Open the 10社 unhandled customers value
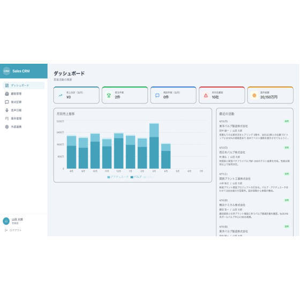Image resolution: width=300 pixels, height=300 pixels. (x=215, y=97)
